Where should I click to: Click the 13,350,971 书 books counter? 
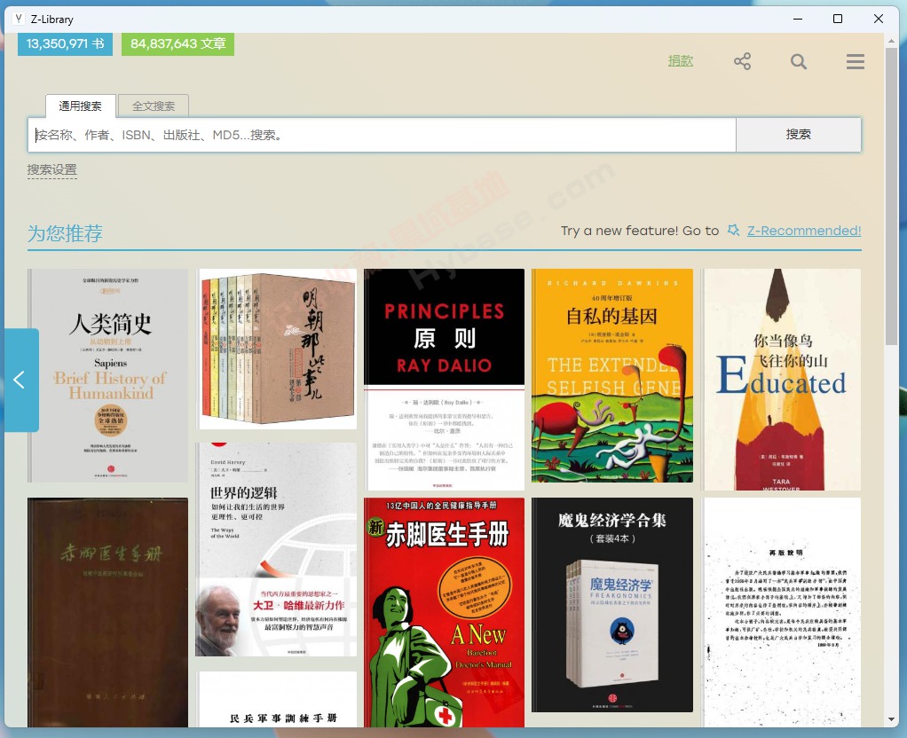click(x=66, y=44)
